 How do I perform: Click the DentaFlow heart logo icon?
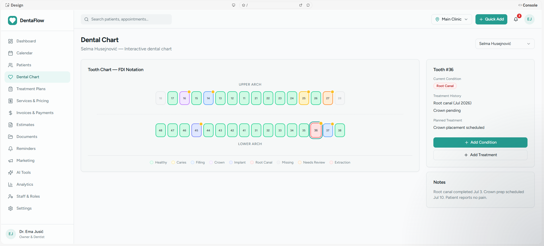[x=13, y=20]
